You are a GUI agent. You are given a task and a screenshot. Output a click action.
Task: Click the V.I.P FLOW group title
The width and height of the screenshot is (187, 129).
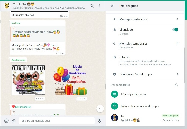pyautogui.click(x=24, y=4)
